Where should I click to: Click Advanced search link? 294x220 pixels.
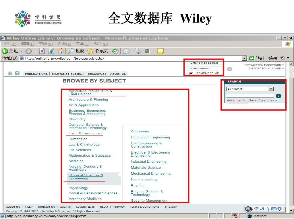236,100
